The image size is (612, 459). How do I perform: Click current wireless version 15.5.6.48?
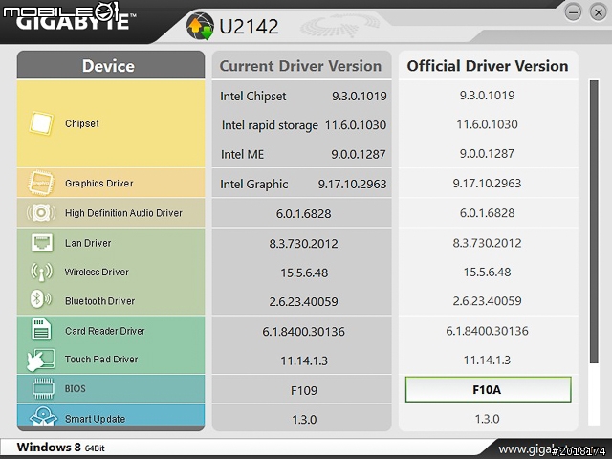tap(304, 273)
